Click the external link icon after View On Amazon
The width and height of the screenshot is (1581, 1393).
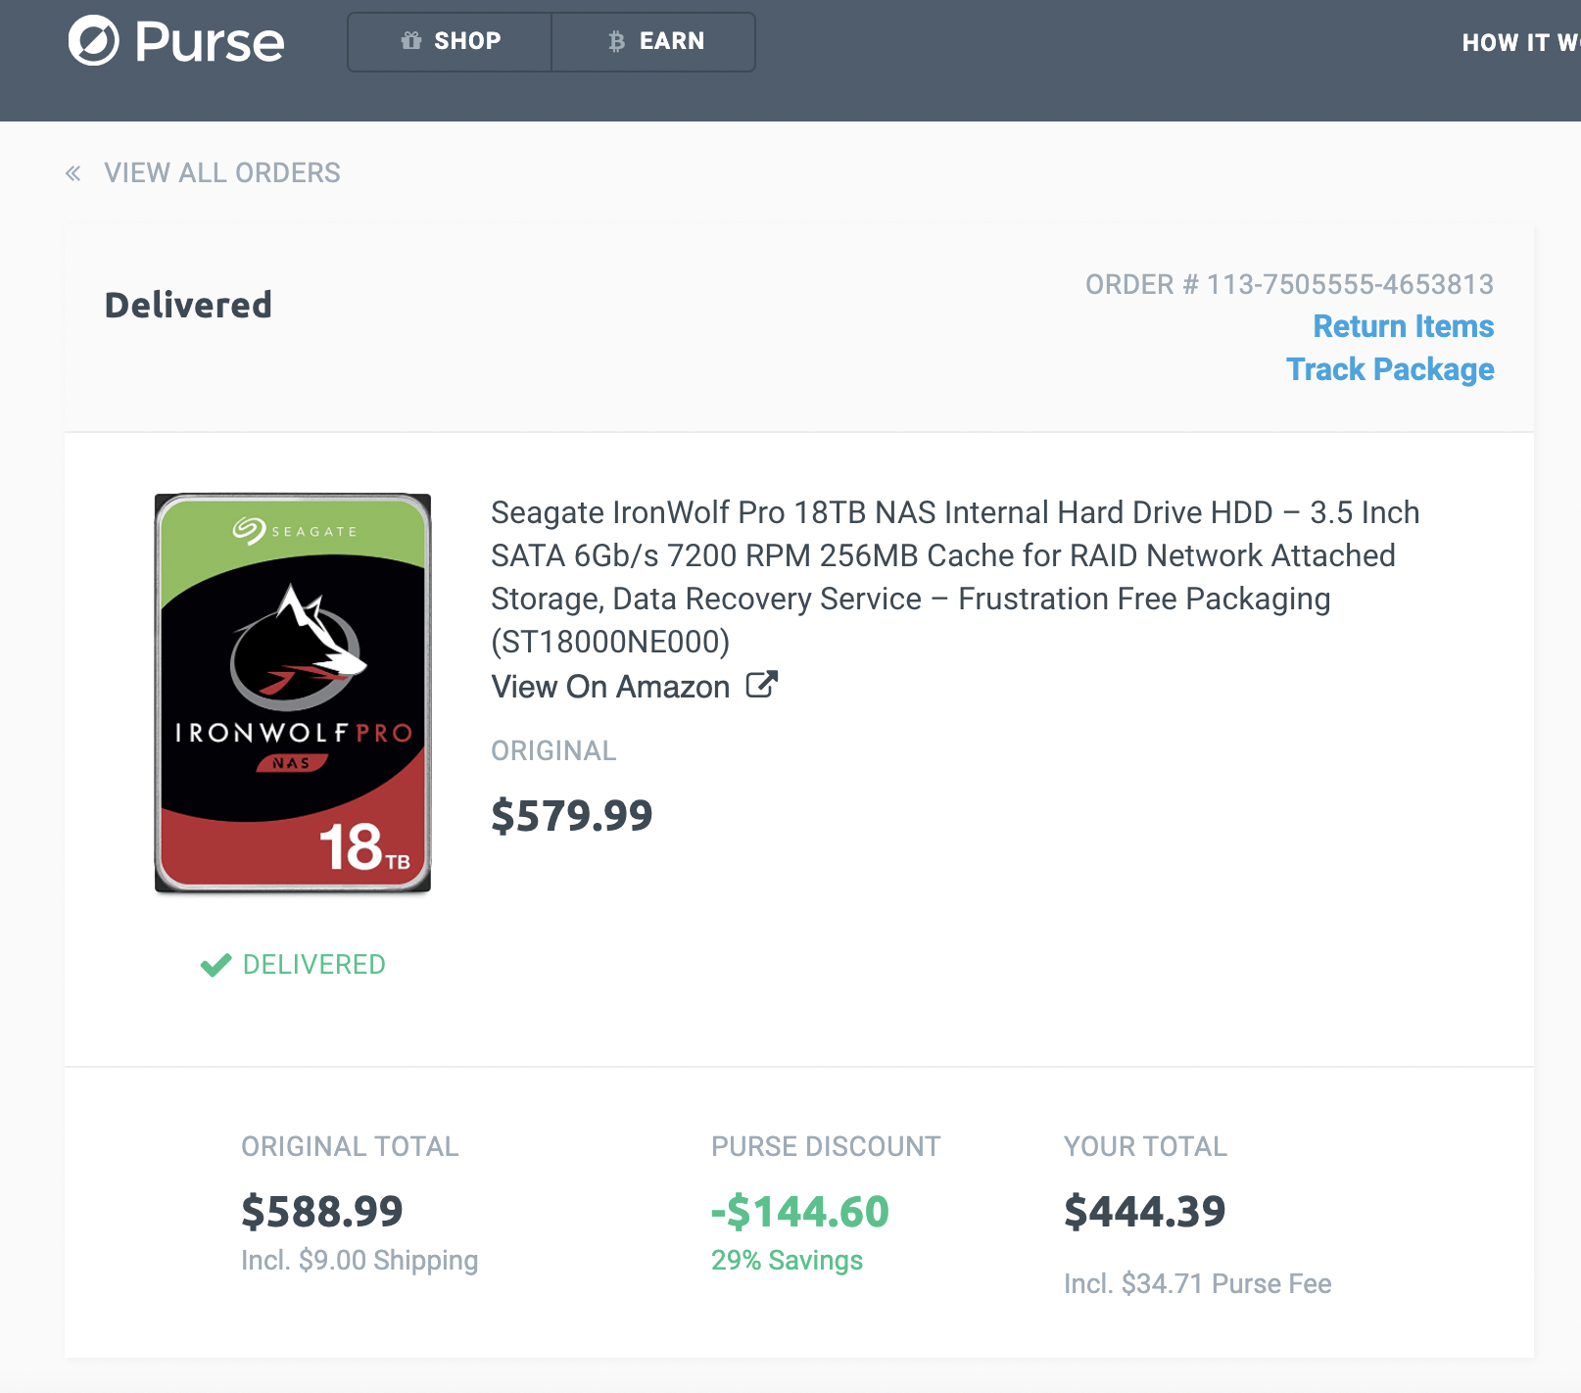click(761, 685)
